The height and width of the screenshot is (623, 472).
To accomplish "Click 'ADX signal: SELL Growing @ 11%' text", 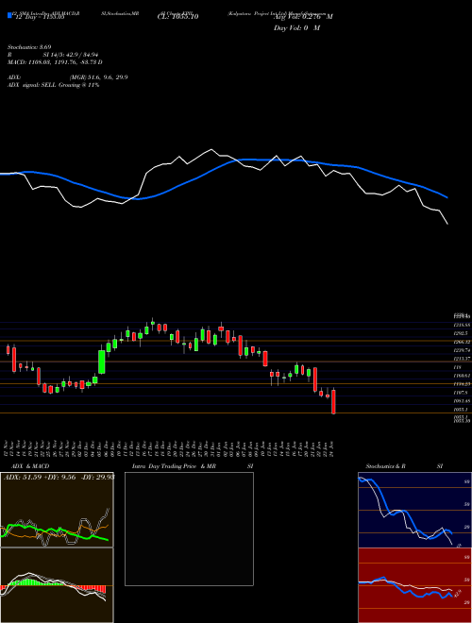I will coord(54,85).
